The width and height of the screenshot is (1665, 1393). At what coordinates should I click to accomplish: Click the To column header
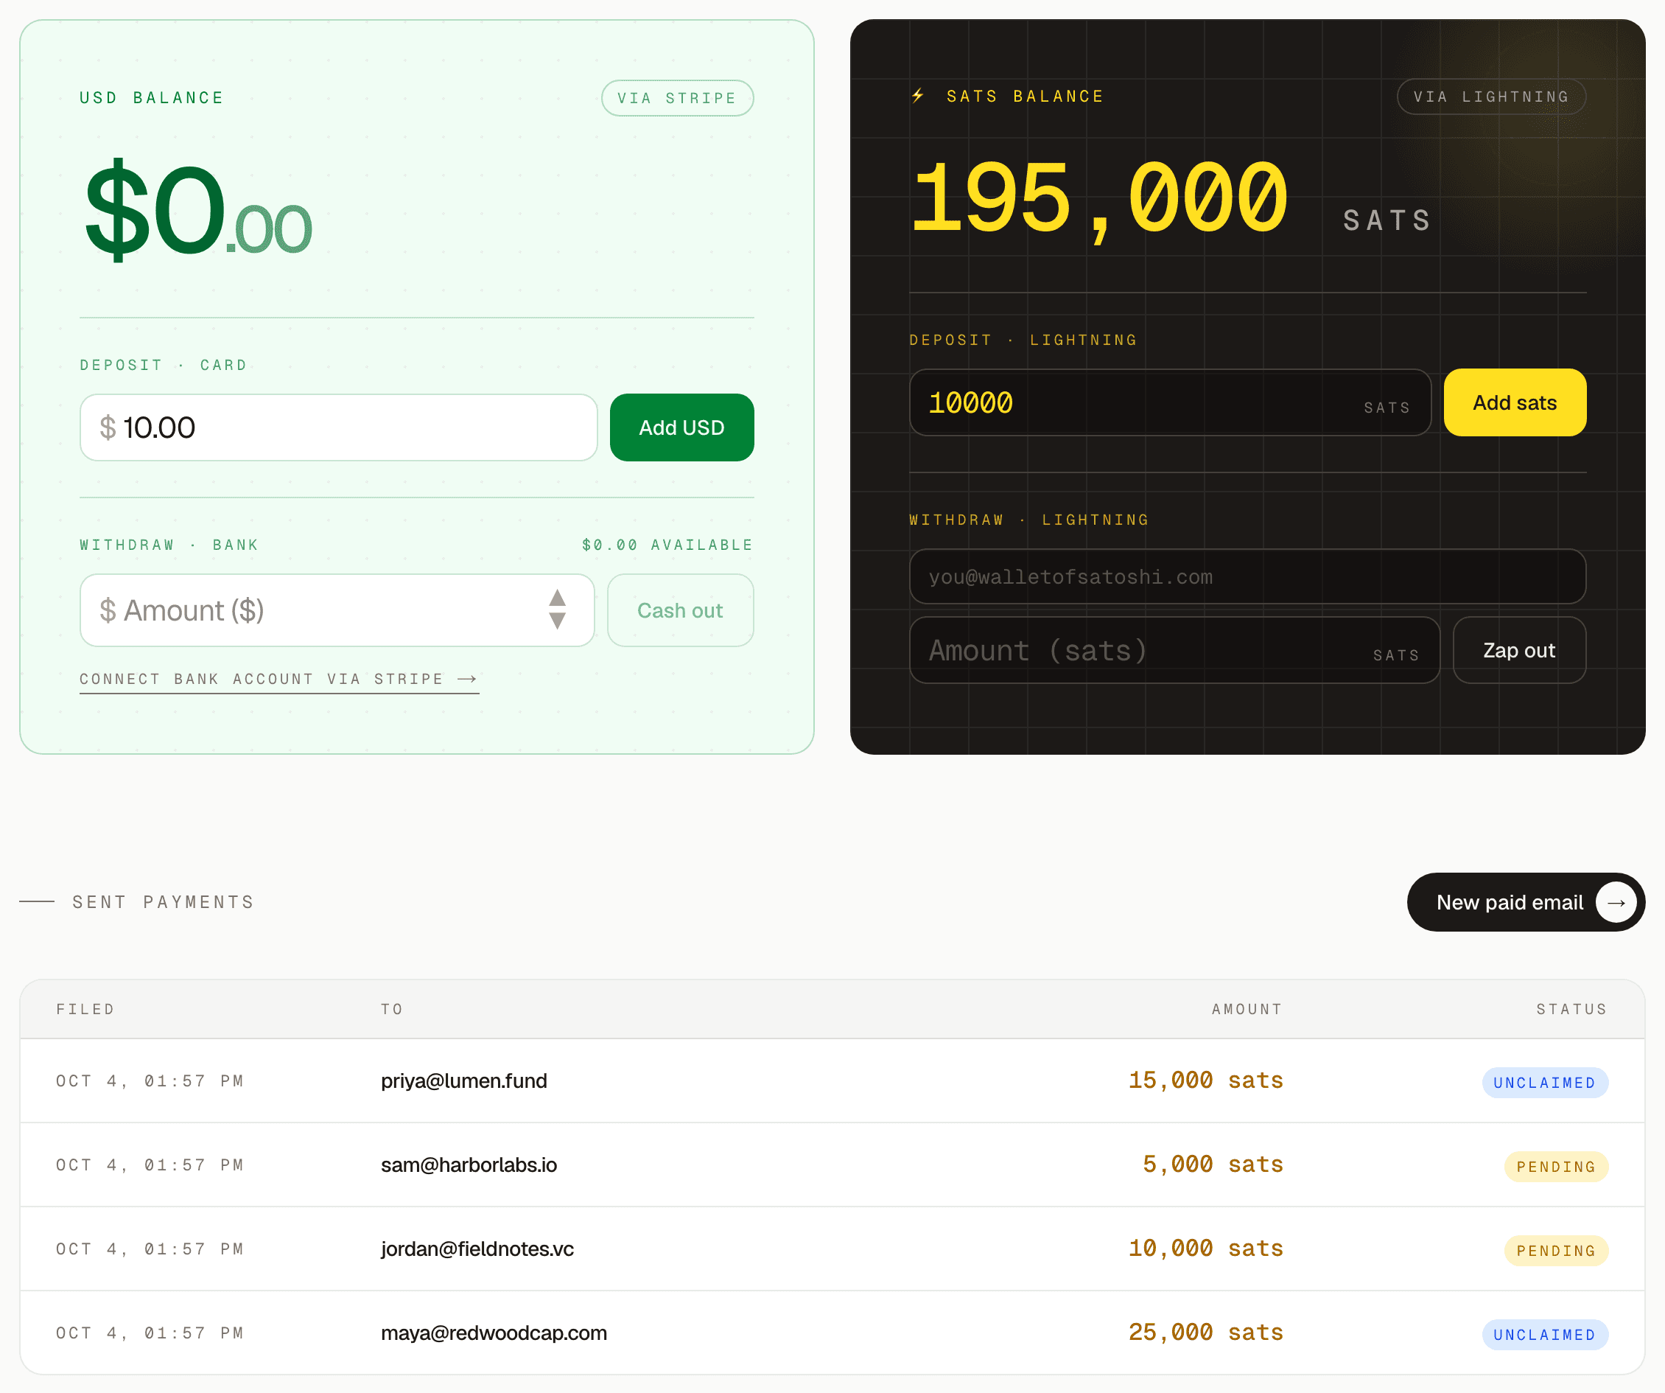pyautogui.click(x=392, y=1009)
